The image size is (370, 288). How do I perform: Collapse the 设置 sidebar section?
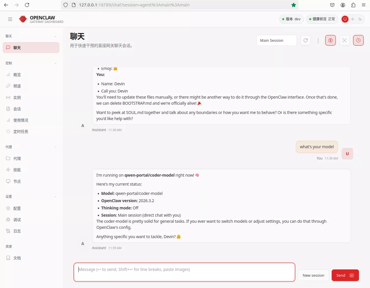[x=55, y=197]
